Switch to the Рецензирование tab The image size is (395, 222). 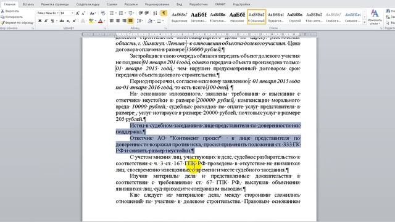point(157,4)
